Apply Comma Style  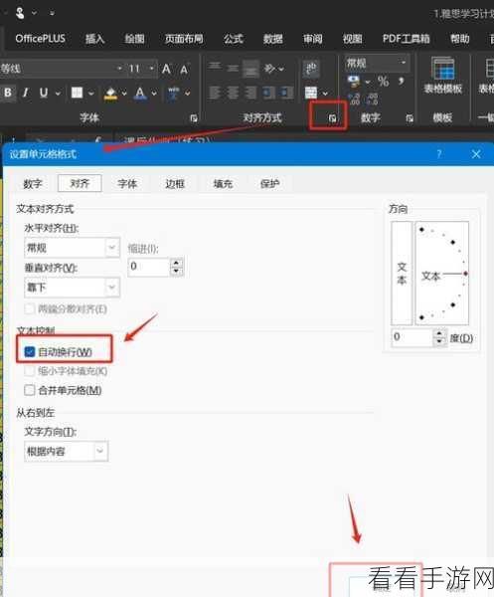pos(402,81)
